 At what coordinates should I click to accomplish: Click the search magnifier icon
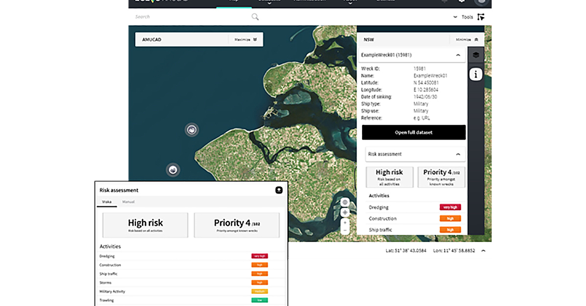coord(255,16)
